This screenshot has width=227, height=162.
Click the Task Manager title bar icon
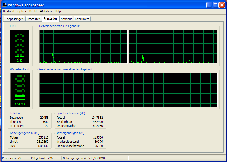pos(4,5)
